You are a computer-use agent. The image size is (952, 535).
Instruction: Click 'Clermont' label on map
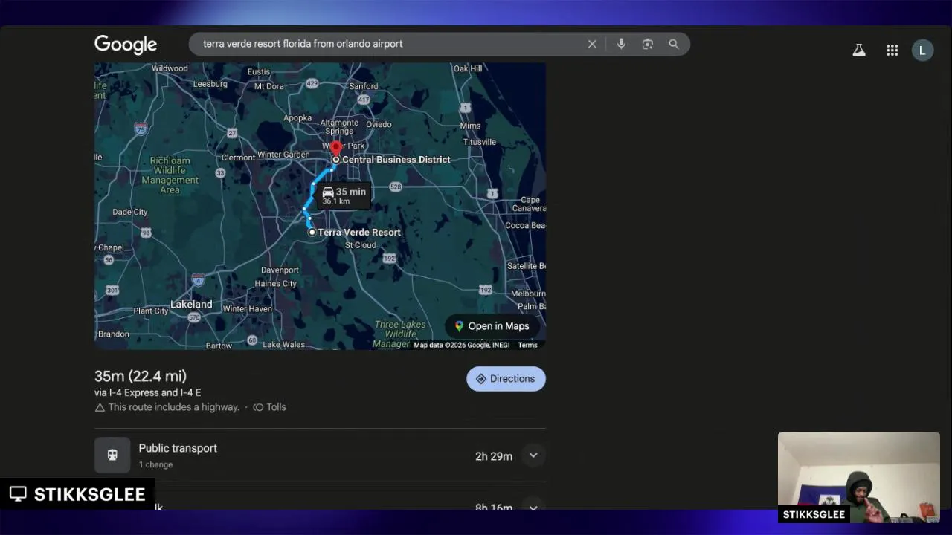[x=238, y=158]
